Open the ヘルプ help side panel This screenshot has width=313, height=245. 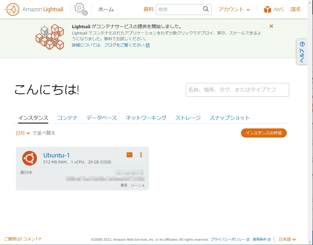[x=302, y=52]
